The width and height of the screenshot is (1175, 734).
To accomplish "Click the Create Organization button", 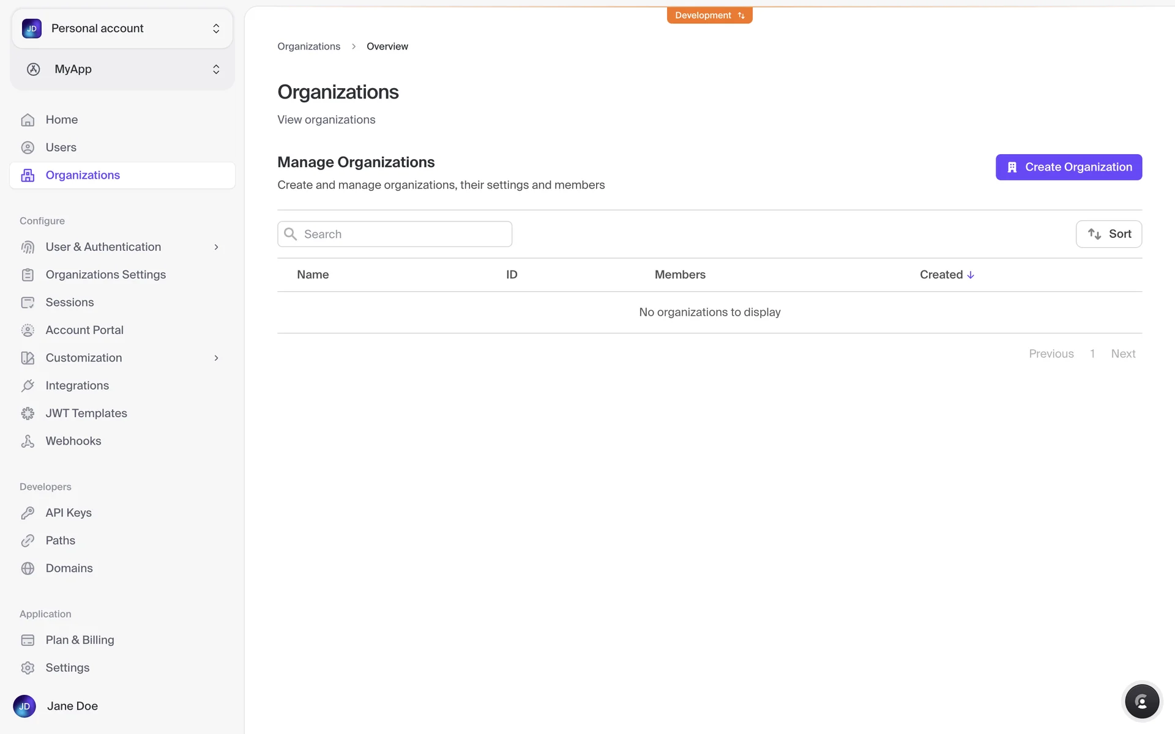I will (1068, 167).
